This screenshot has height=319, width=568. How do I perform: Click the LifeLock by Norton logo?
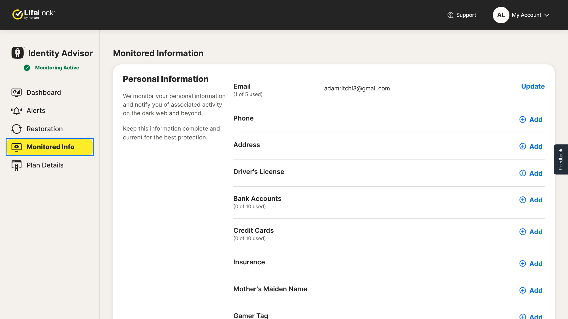tap(33, 14)
